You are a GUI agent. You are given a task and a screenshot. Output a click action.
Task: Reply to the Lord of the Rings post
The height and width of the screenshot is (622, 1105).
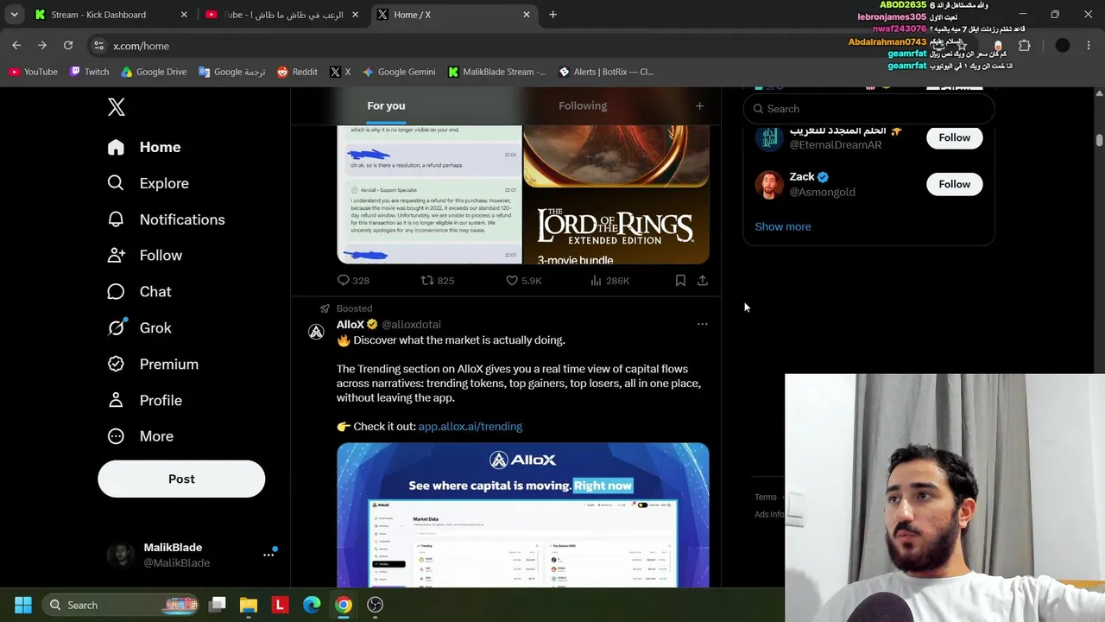tap(353, 281)
